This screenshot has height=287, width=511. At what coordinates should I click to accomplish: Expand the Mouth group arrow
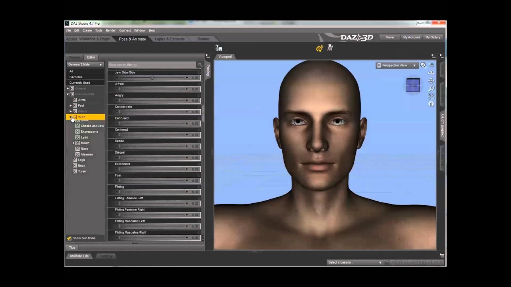73,143
